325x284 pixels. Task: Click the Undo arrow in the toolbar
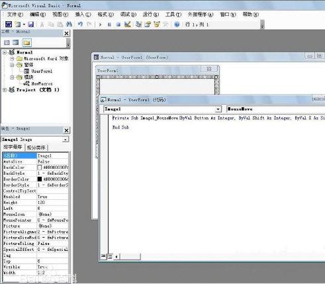(x=80, y=24)
